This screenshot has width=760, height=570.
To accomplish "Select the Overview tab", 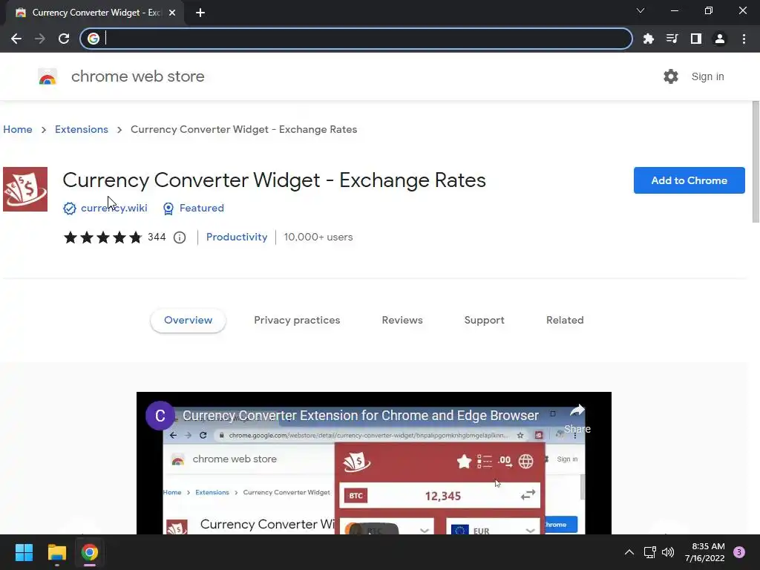I will point(188,321).
